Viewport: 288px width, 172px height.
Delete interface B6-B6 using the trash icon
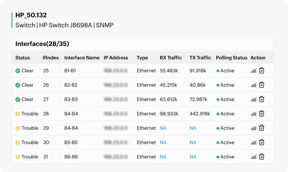point(261,156)
